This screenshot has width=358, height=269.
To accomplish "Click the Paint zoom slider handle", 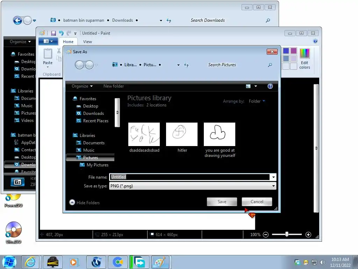I will point(287,234).
